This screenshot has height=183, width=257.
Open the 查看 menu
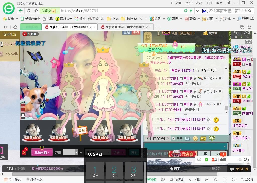188,3
